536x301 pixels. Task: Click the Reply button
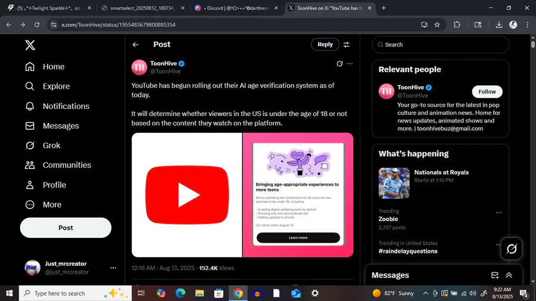click(325, 45)
